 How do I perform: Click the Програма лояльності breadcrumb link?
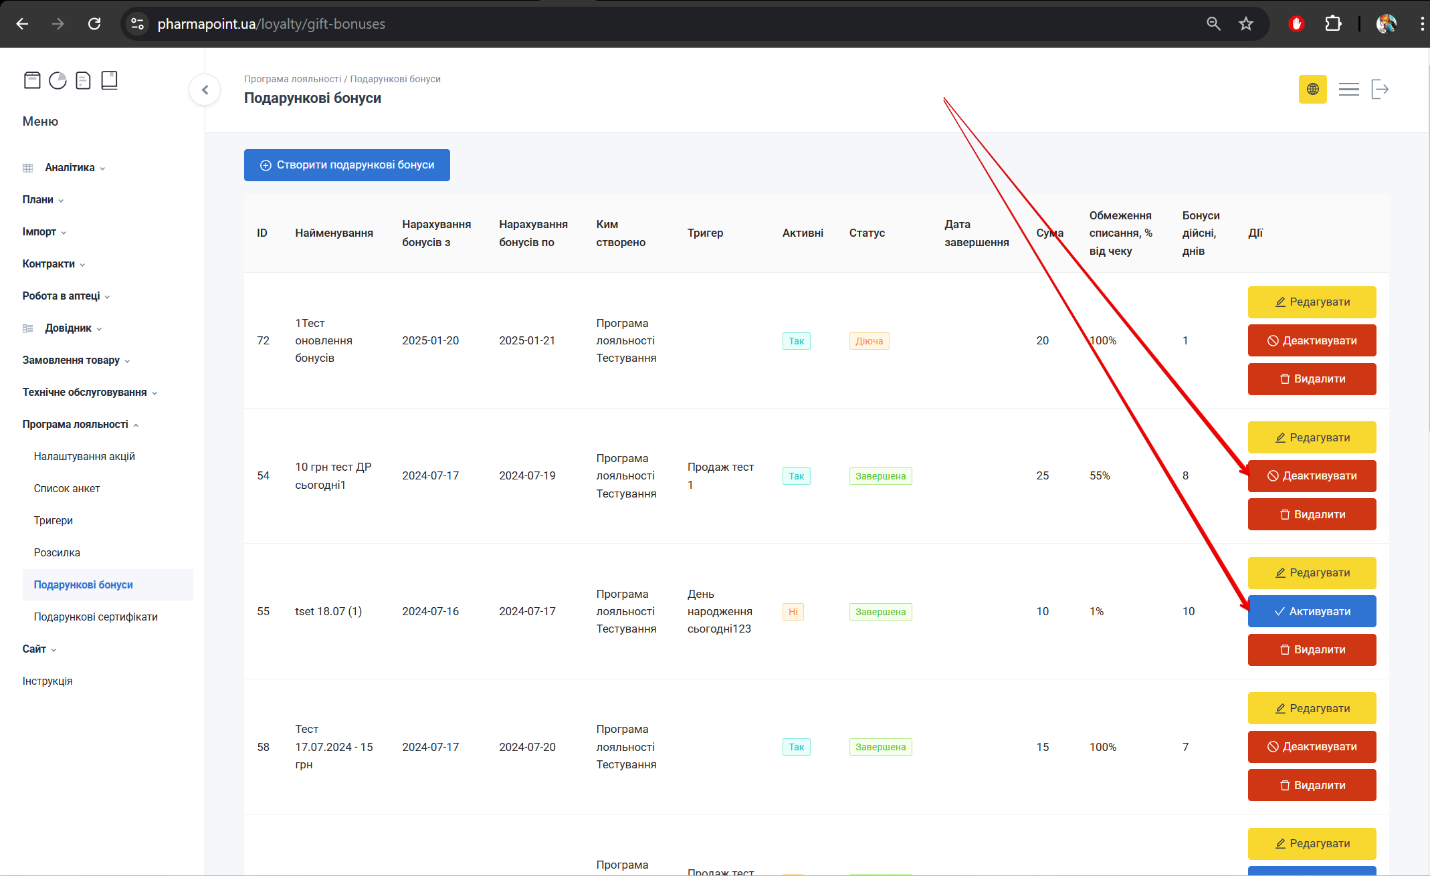(292, 79)
